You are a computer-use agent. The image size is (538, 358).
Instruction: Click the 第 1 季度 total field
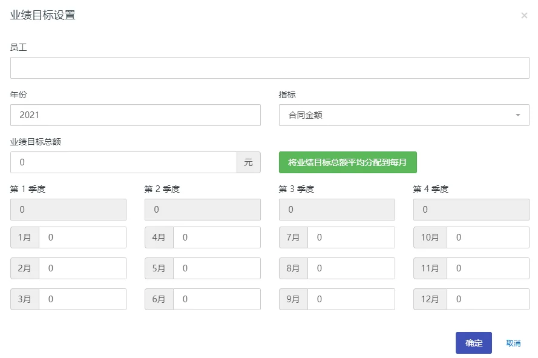(68, 210)
